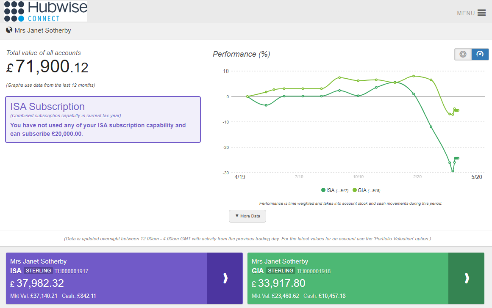Click the ISA cash amount £842.11
This screenshot has width=492, height=308.
click(x=86, y=296)
